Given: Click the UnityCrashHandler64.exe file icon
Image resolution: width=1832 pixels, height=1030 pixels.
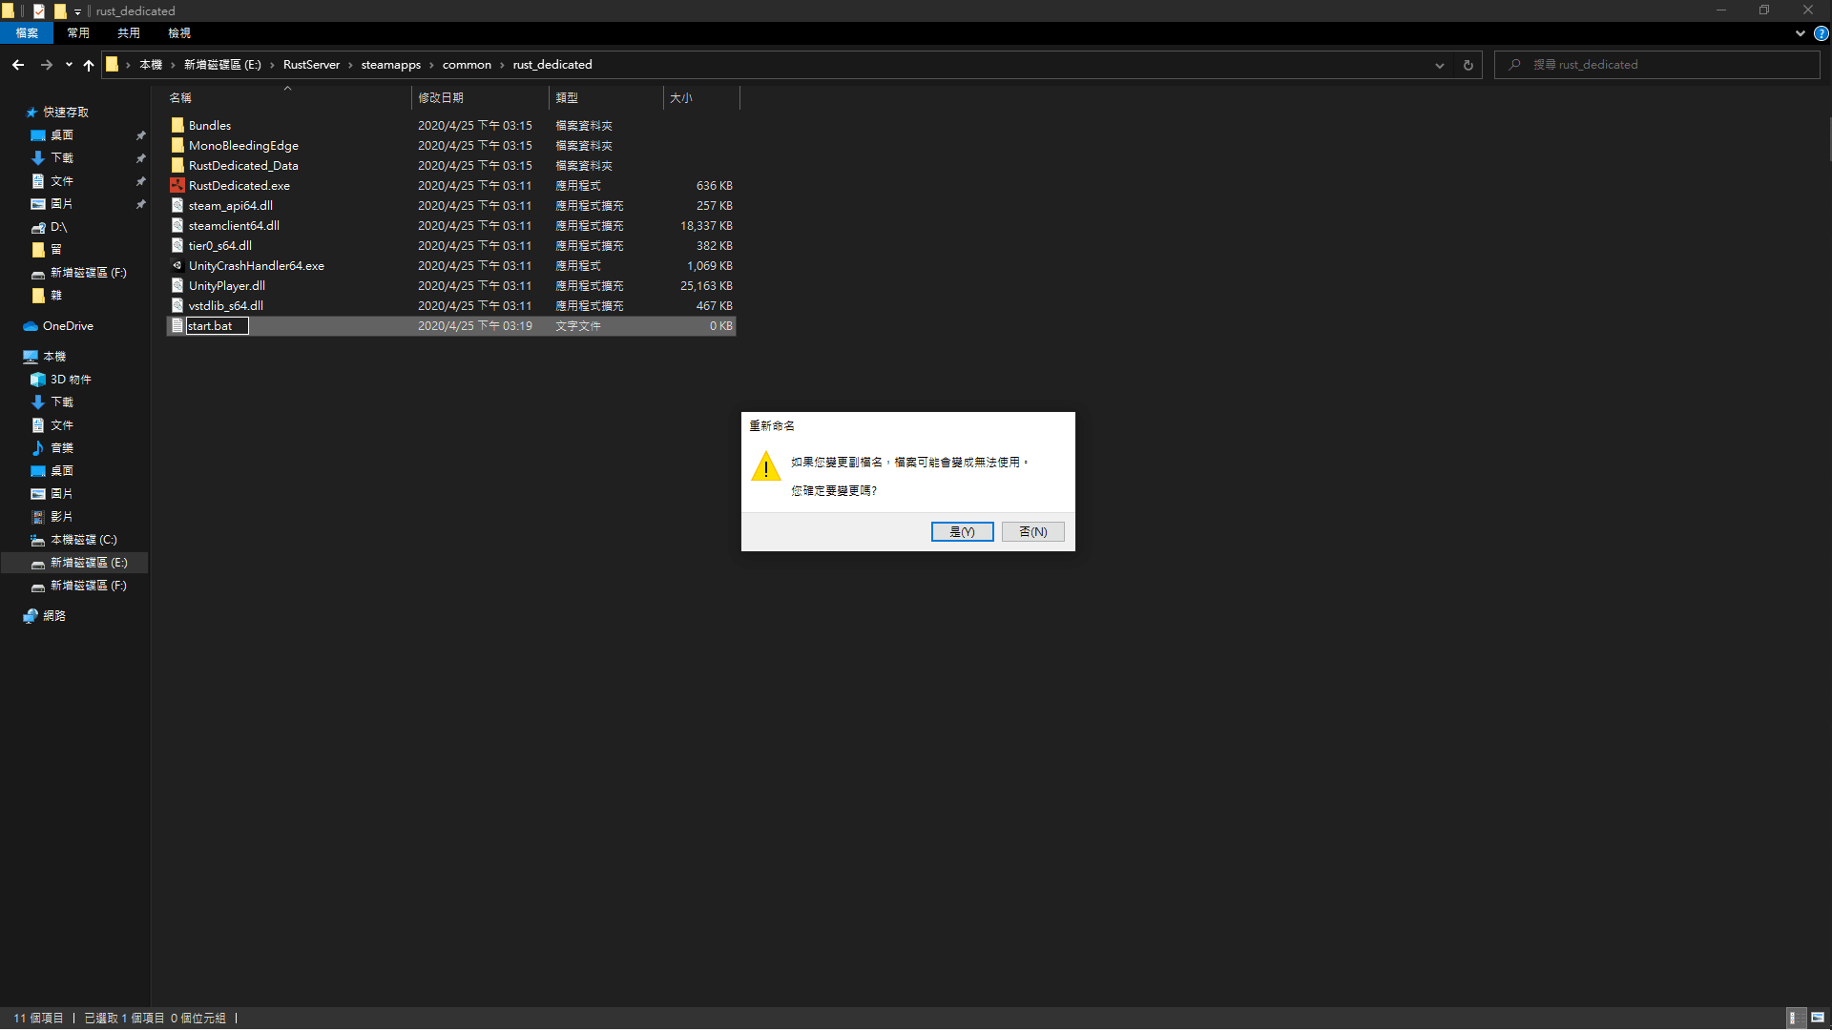Looking at the screenshot, I should click(x=177, y=265).
